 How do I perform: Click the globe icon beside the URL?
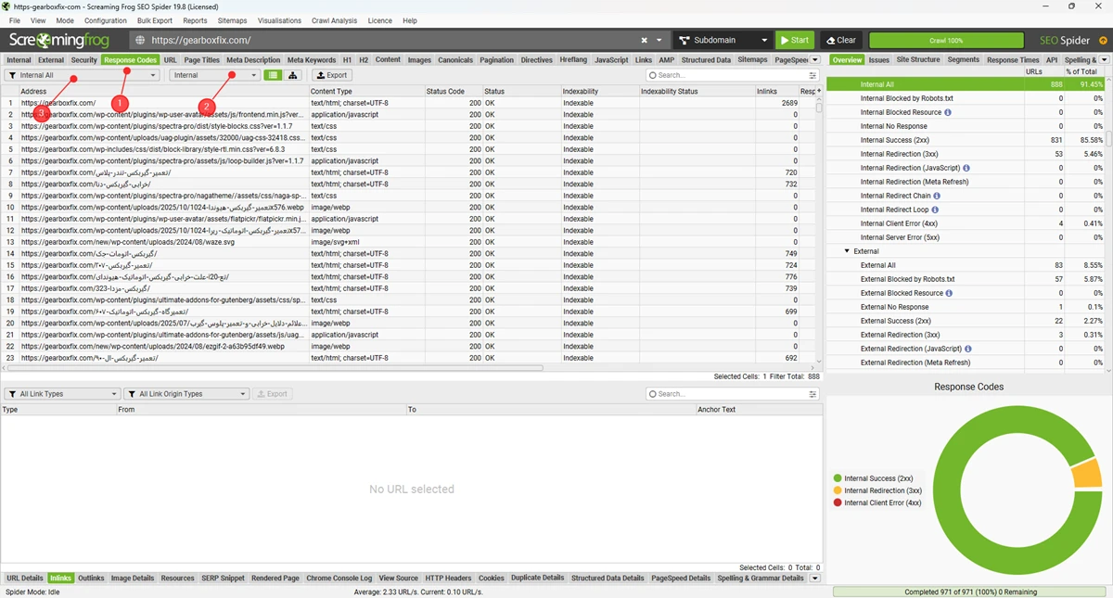[x=140, y=41]
